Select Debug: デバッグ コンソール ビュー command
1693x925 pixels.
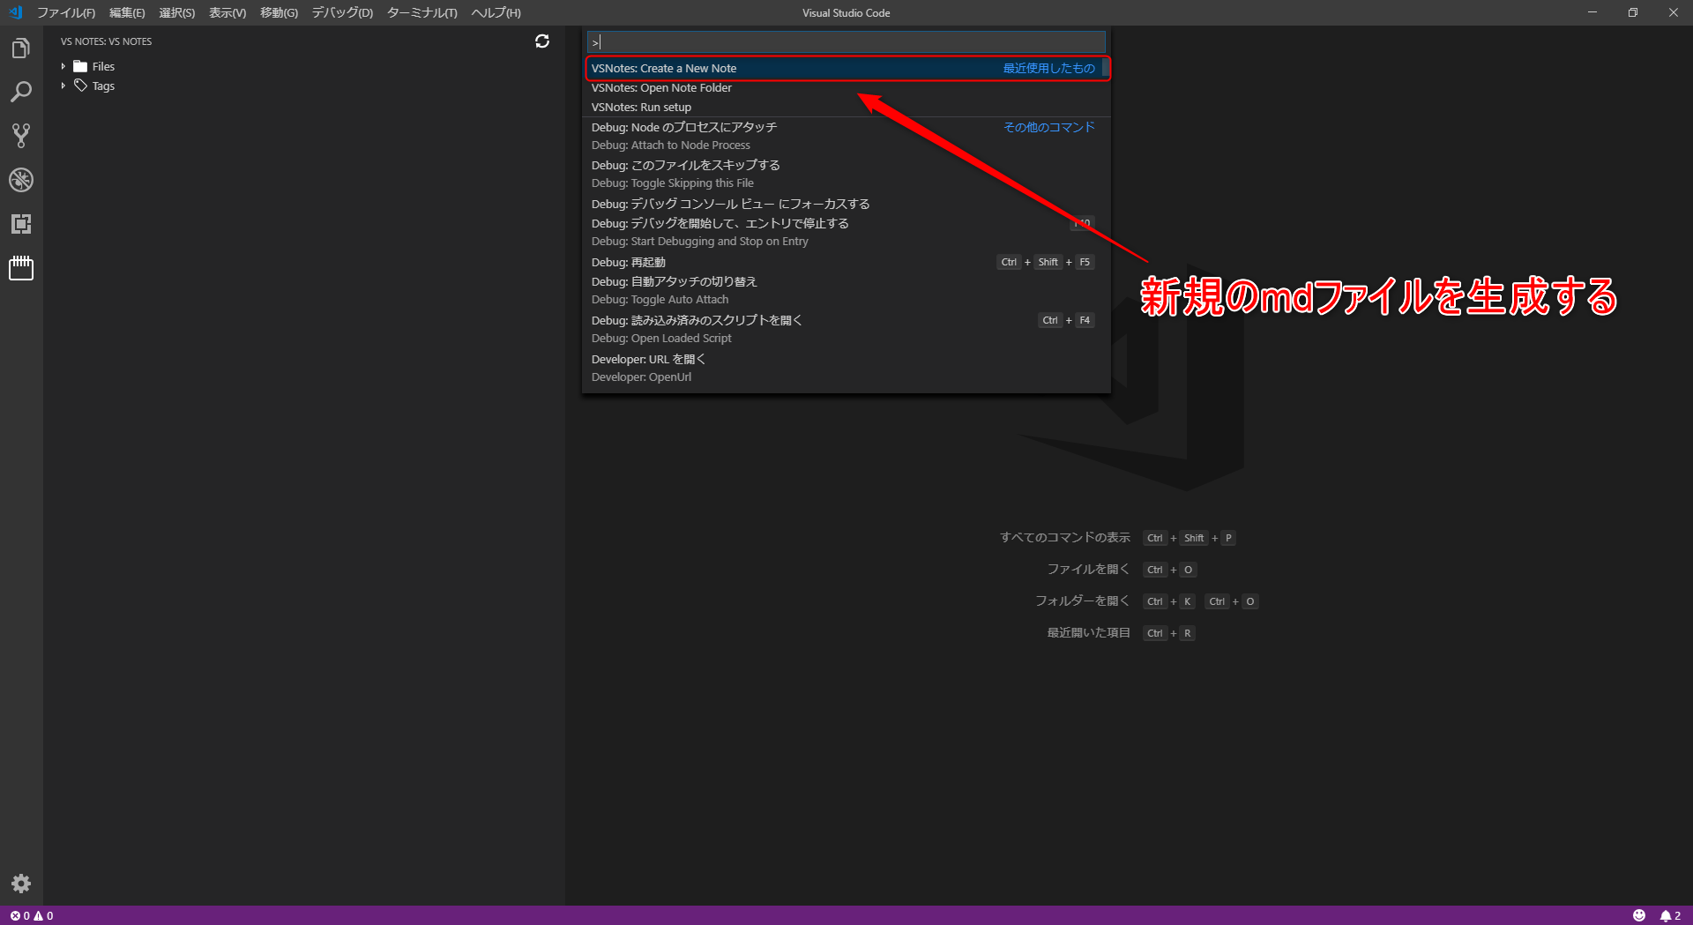tap(846, 204)
